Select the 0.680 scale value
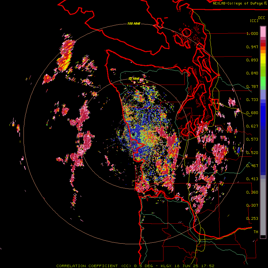This screenshot has height=268, width=268. point(252,113)
